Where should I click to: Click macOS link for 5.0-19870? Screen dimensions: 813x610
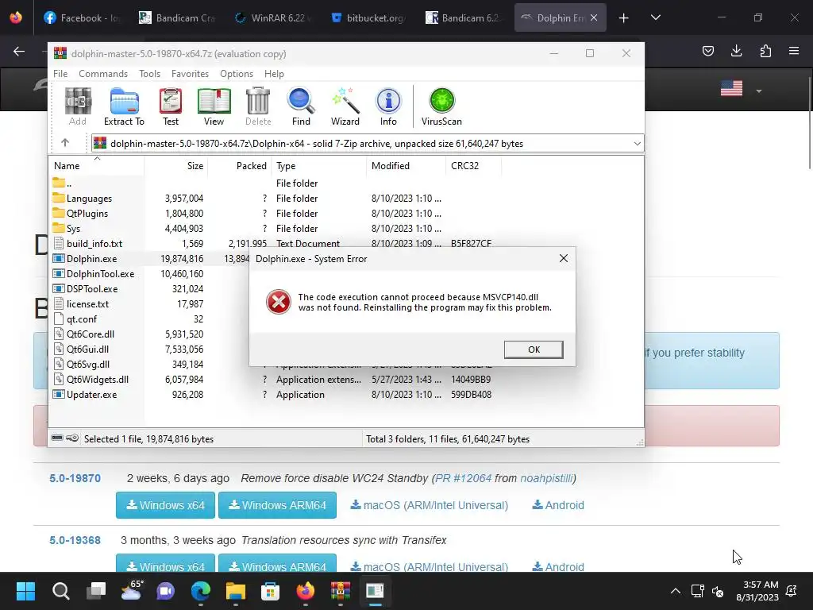(430, 505)
